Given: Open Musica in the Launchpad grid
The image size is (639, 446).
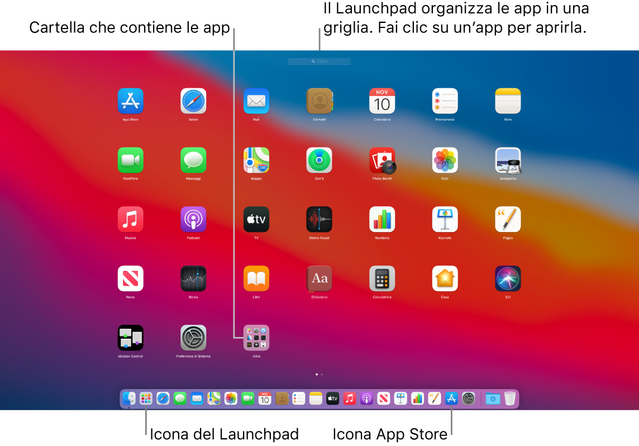Looking at the screenshot, I should pos(130,219).
